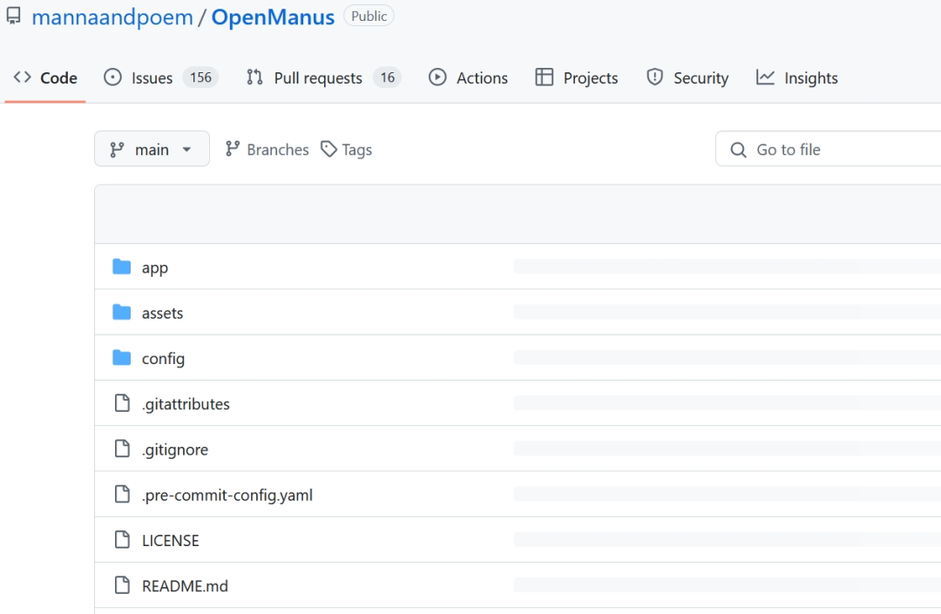Image resolution: width=941 pixels, height=614 pixels.
Task: Click the Issues count badge 156
Action: 200,78
